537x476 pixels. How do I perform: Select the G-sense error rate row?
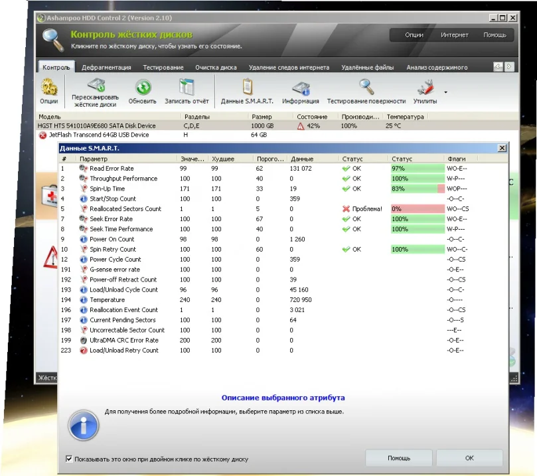pos(283,270)
